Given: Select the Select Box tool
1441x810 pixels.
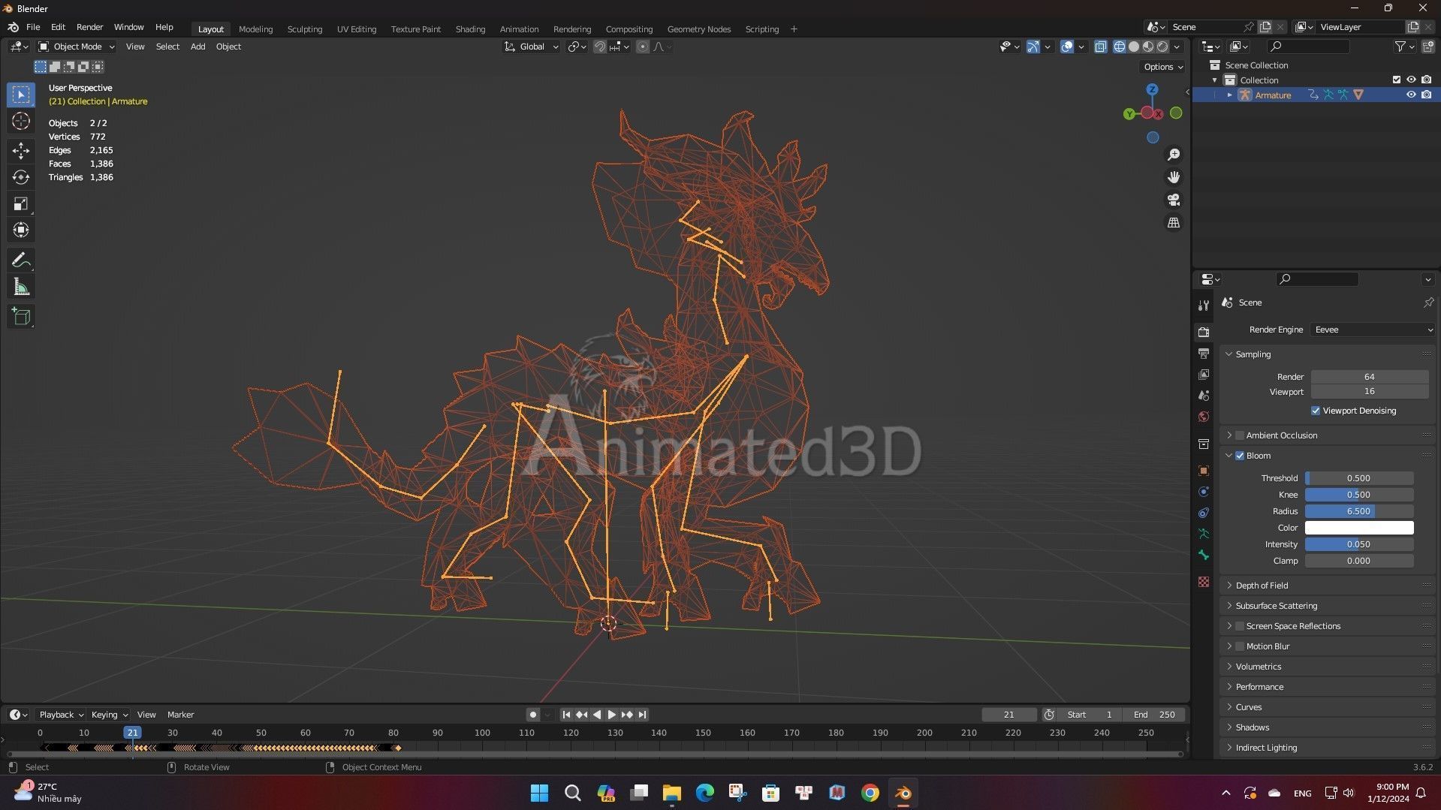Looking at the screenshot, I should coord(21,95).
